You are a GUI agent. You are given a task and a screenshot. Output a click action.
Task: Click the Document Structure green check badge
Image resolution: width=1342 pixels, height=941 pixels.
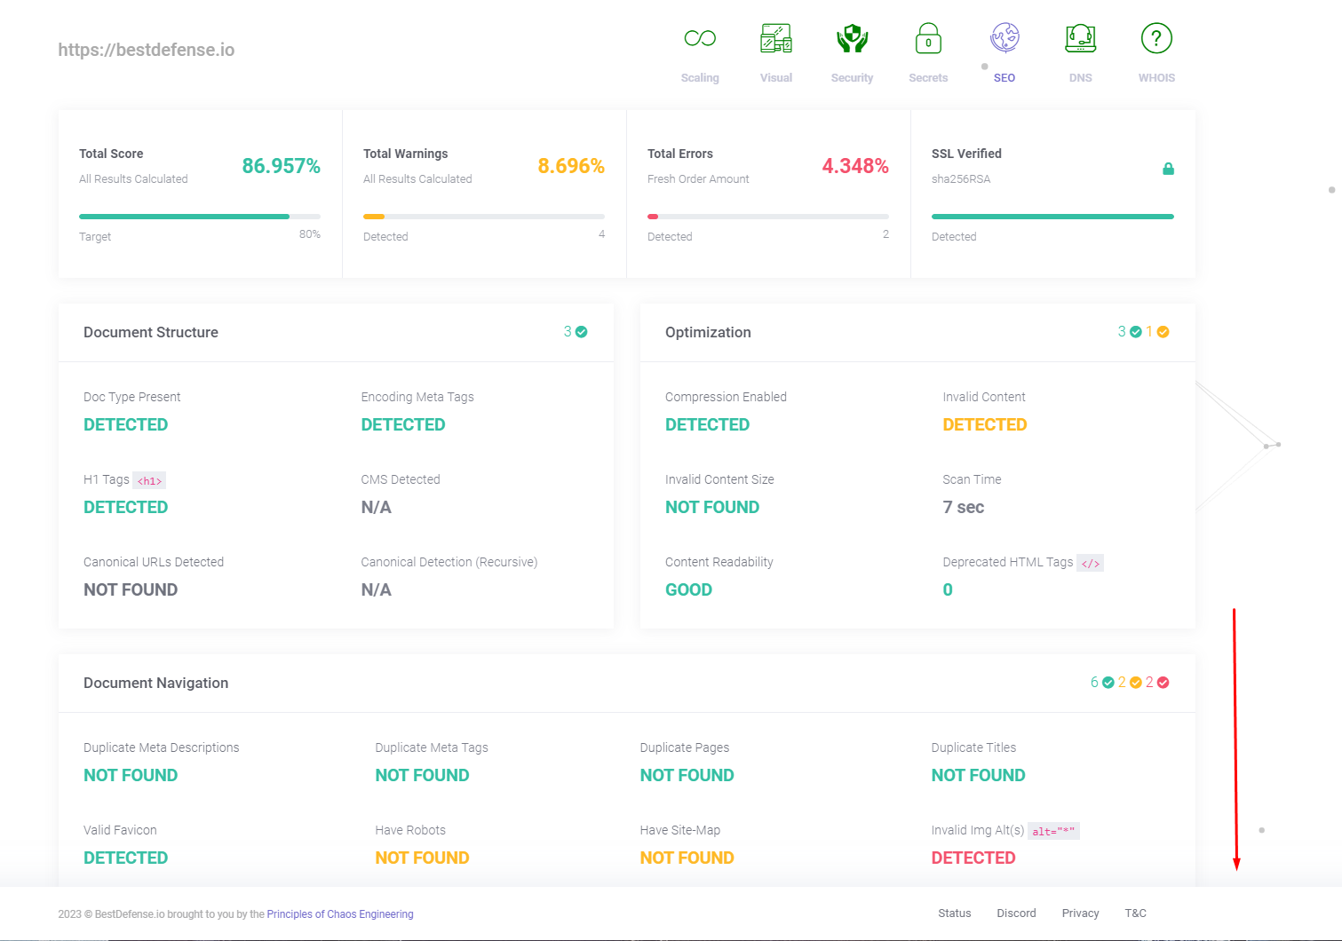coord(582,332)
